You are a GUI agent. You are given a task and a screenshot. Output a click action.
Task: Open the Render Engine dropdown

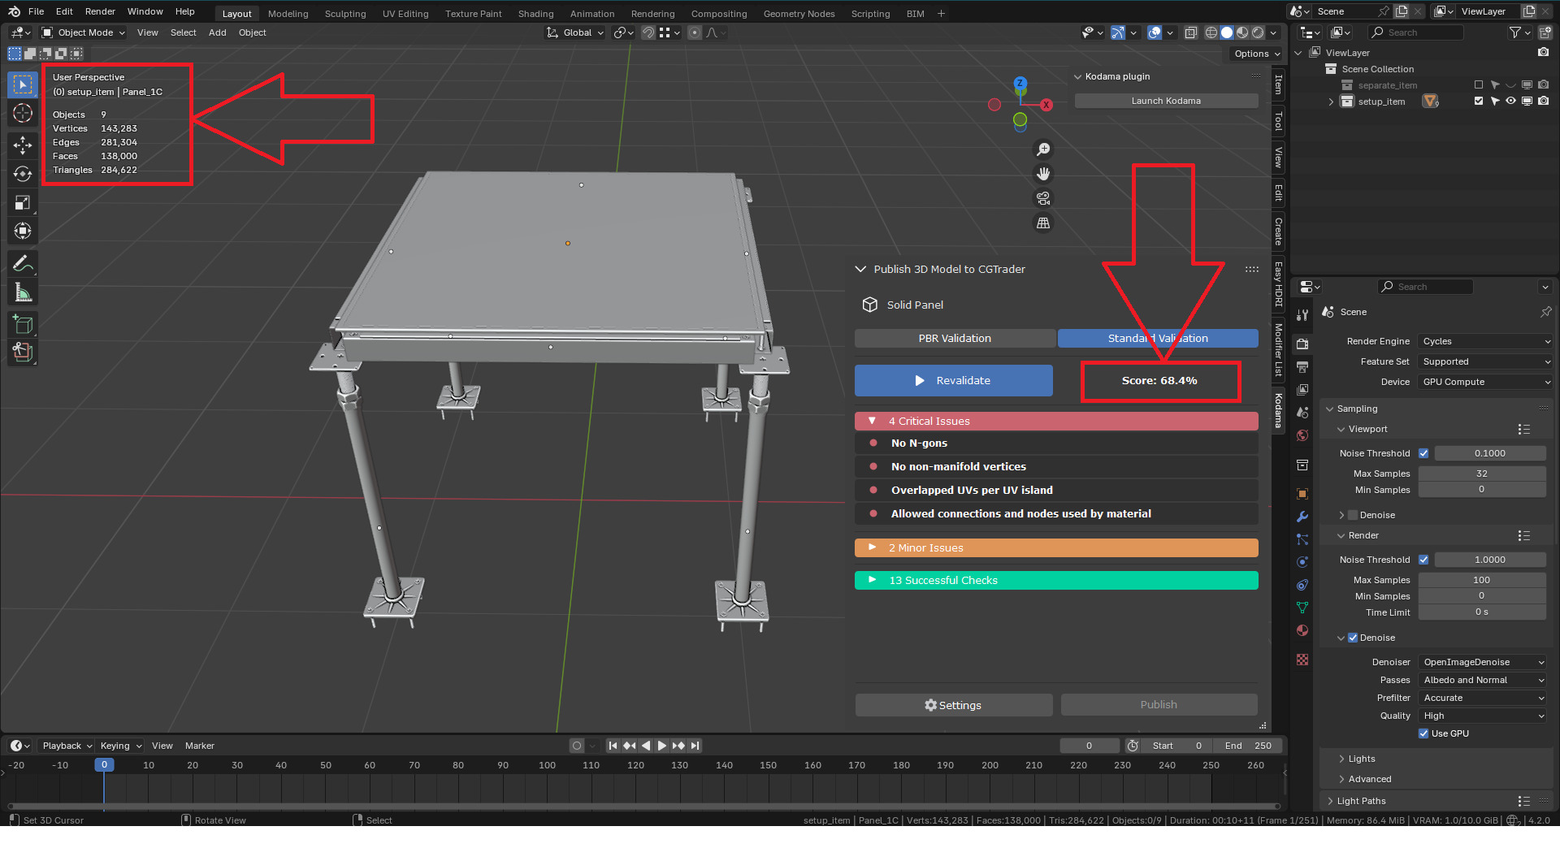[x=1485, y=341]
